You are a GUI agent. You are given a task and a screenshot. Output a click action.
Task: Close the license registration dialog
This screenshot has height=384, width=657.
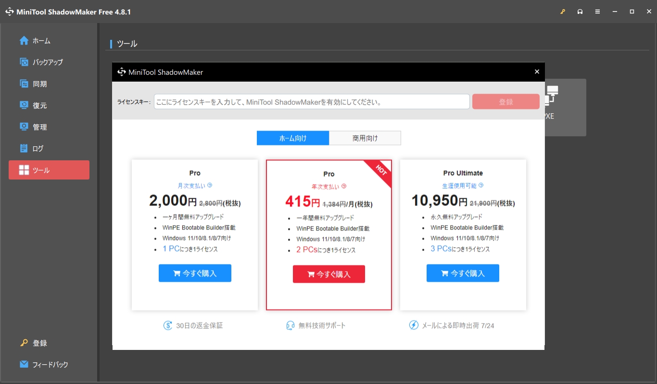[x=537, y=72]
